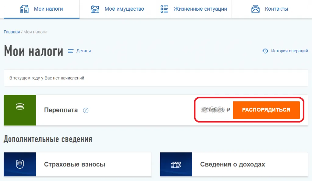Open the Страховые взносы section label
This screenshot has height=181, width=312.
click(x=75, y=165)
